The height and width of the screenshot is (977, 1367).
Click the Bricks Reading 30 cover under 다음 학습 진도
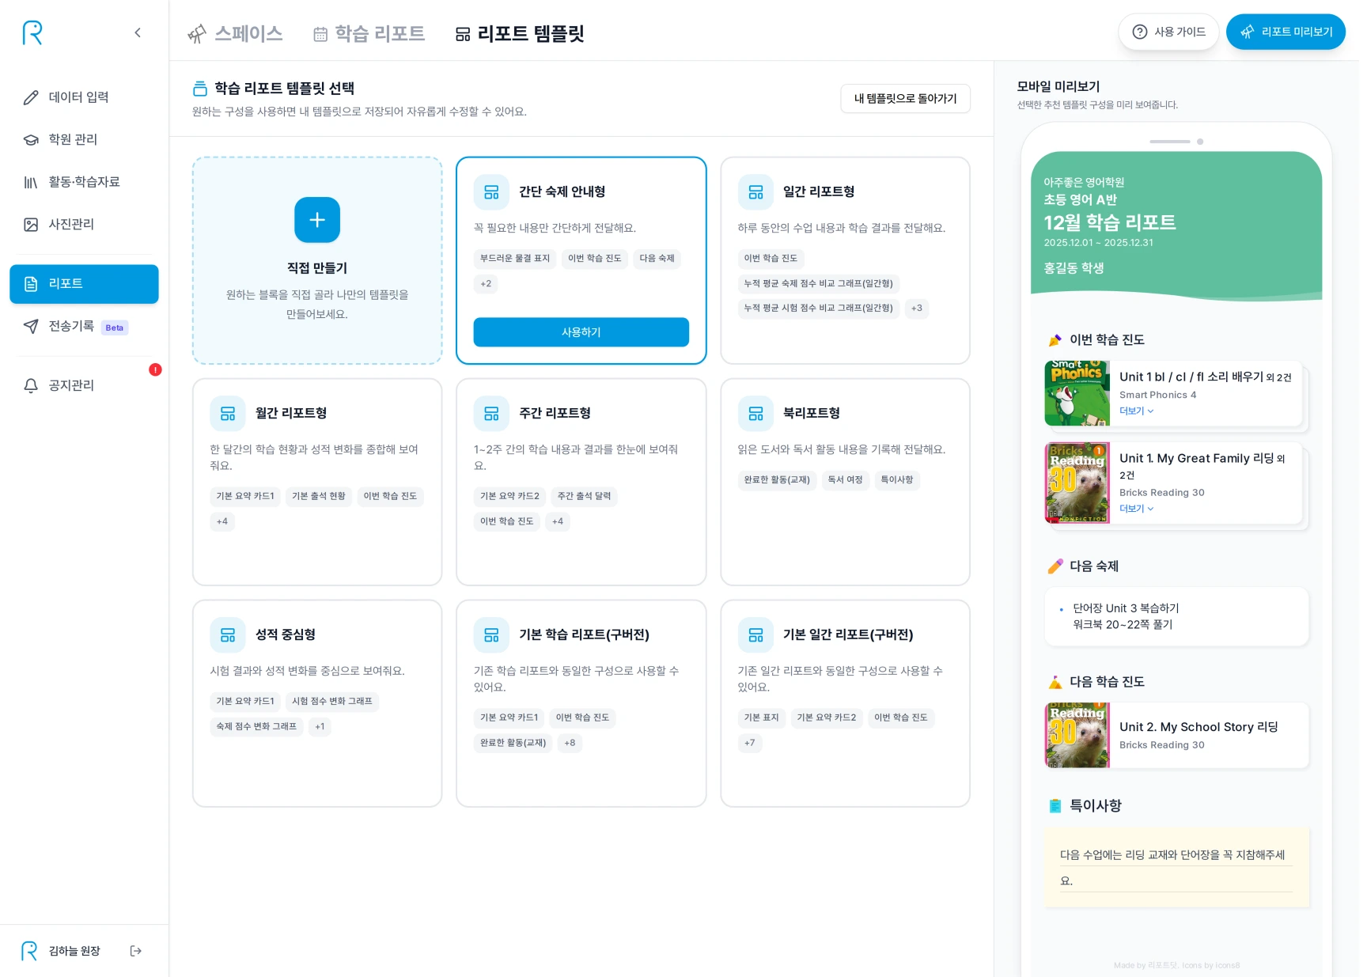click(x=1077, y=736)
